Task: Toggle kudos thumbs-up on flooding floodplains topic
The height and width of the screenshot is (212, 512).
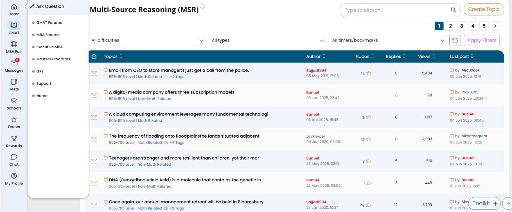Action: [368, 139]
